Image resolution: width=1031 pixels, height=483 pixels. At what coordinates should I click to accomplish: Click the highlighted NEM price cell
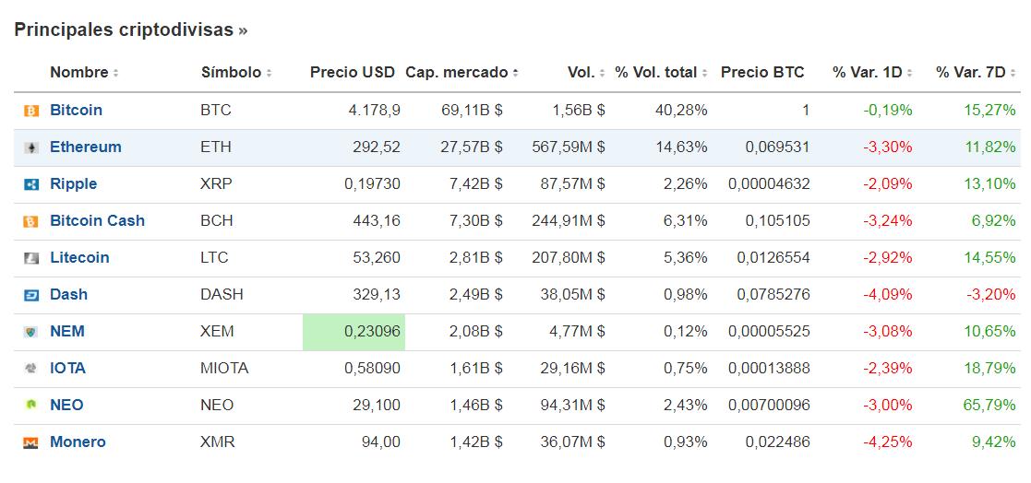pyautogui.click(x=354, y=332)
